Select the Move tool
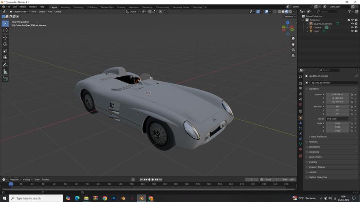Screen dimensions: 360x202 tap(5, 38)
